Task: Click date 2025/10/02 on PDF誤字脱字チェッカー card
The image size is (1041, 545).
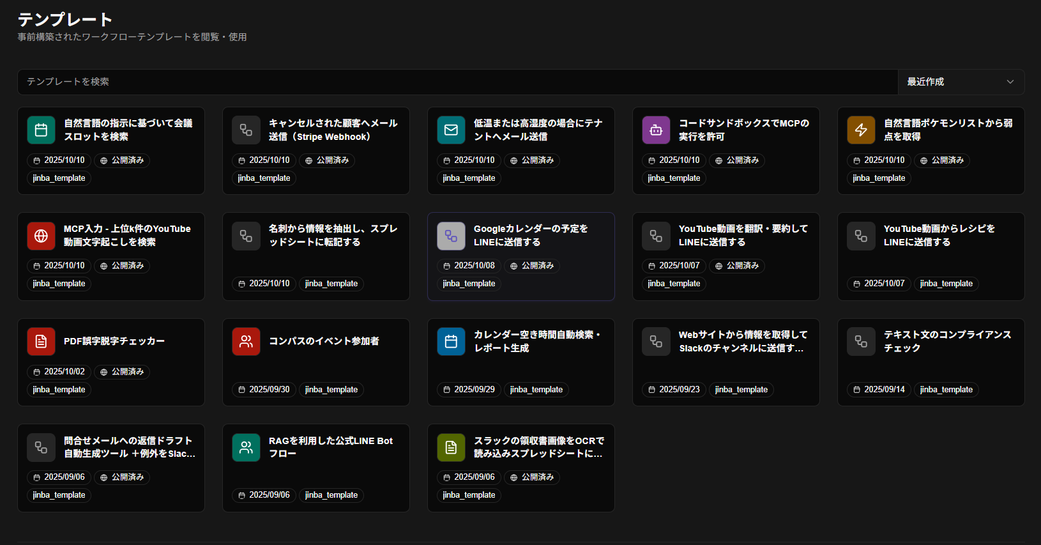Action: pyautogui.click(x=59, y=372)
